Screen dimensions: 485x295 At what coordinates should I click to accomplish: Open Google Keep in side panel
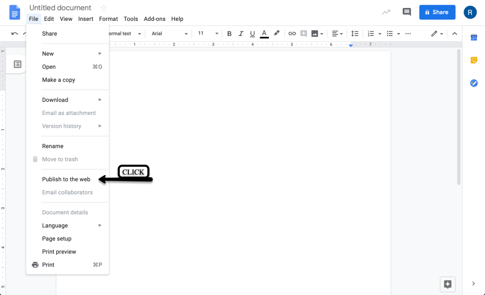tap(474, 60)
